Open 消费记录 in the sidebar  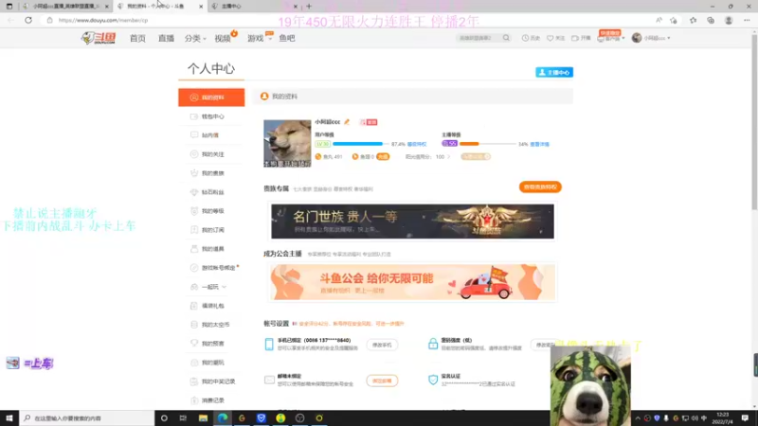pyautogui.click(x=211, y=400)
